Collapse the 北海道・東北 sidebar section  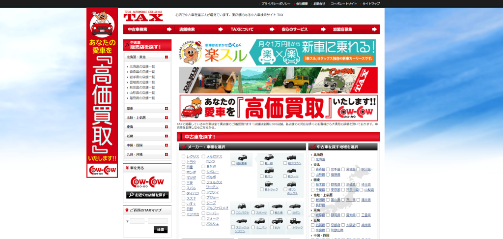[x=167, y=57]
